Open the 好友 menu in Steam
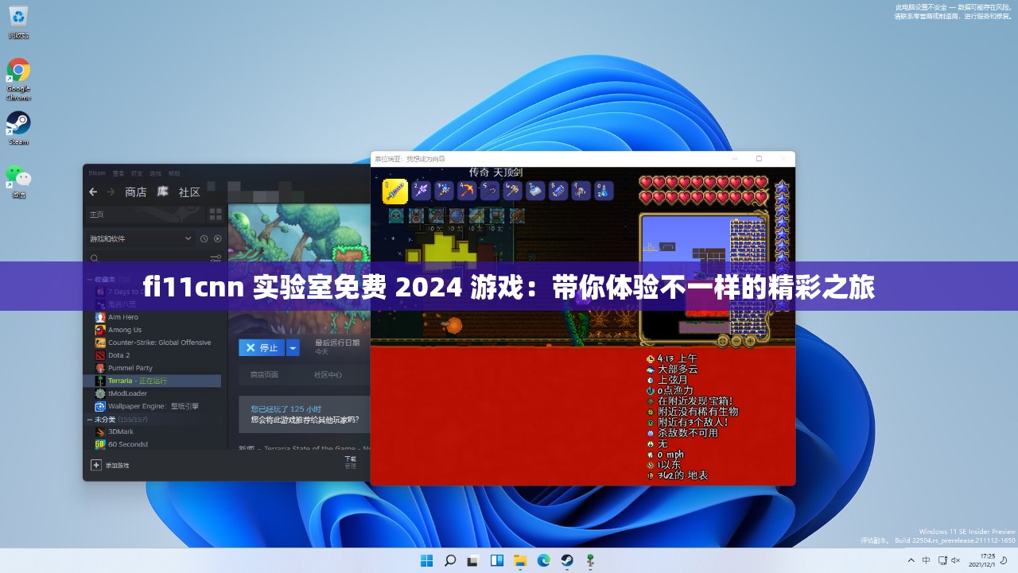This screenshot has width=1018, height=573. pos(137,172)
